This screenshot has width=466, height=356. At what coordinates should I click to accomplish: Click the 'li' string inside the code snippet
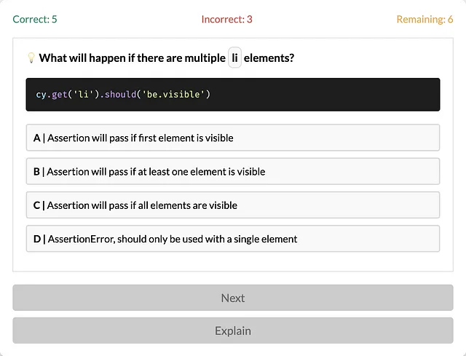click(x=82, y=94)
